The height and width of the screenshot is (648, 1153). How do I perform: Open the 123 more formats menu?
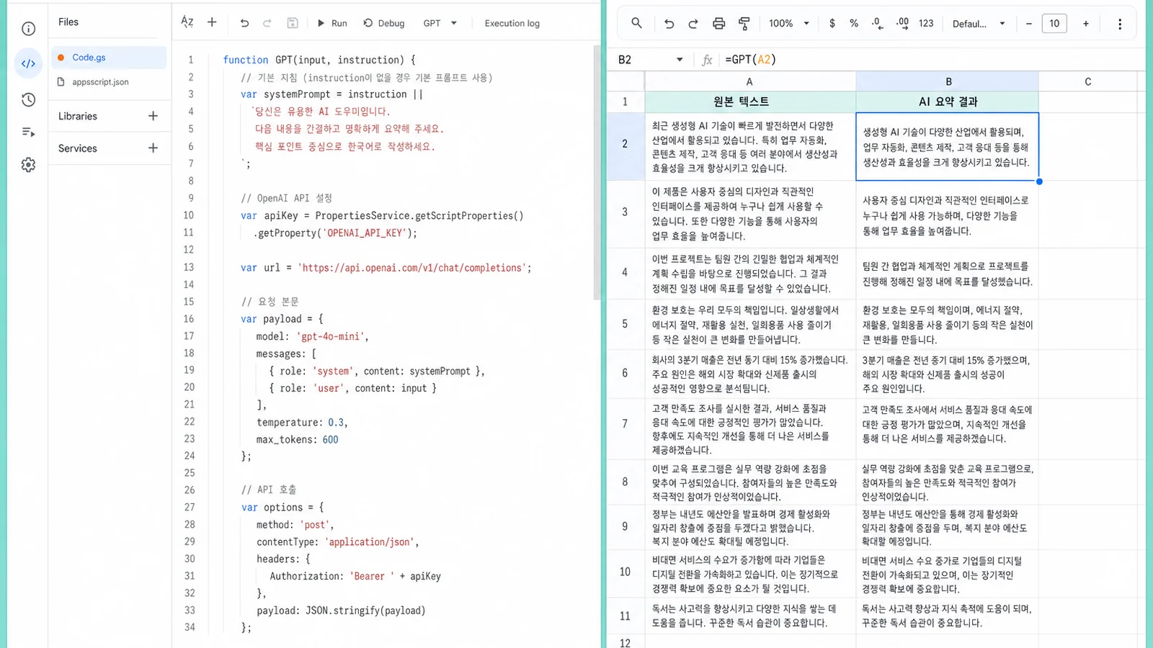pos(926,24)
